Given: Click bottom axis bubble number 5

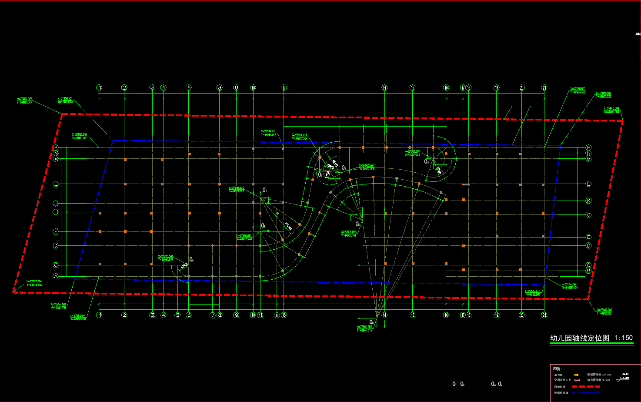Looking at the screenshot, I should pos(177,315).
